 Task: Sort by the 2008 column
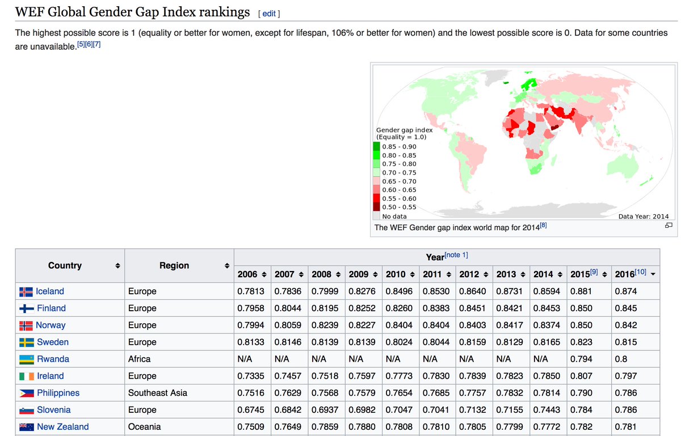(338, 274)
